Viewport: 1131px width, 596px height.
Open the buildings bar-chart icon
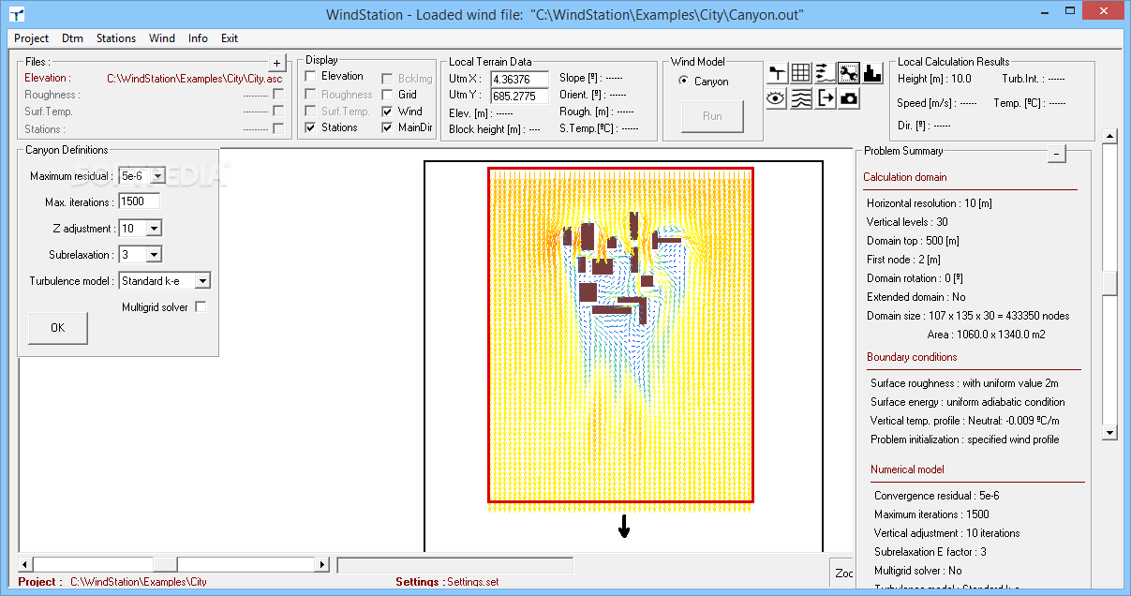(x=872, y=73)
